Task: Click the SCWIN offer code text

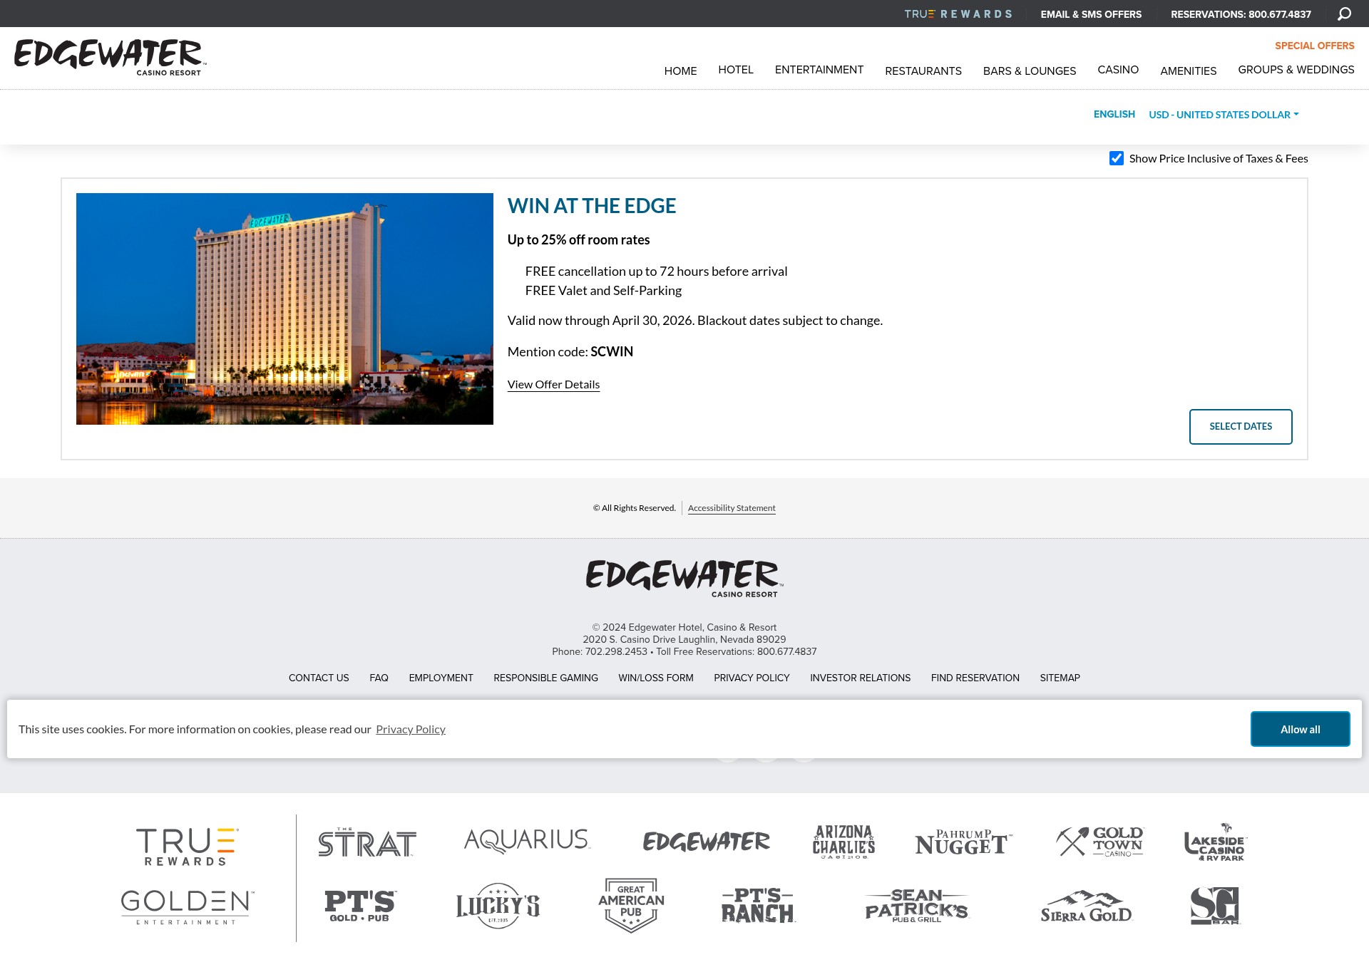Action: (x=612, y=352)
